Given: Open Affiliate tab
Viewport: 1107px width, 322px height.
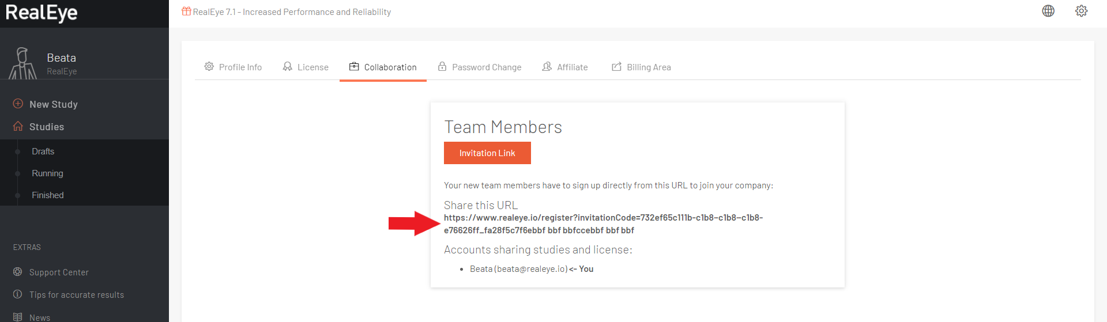Looking at the screenshot, I should pos(565,67).
